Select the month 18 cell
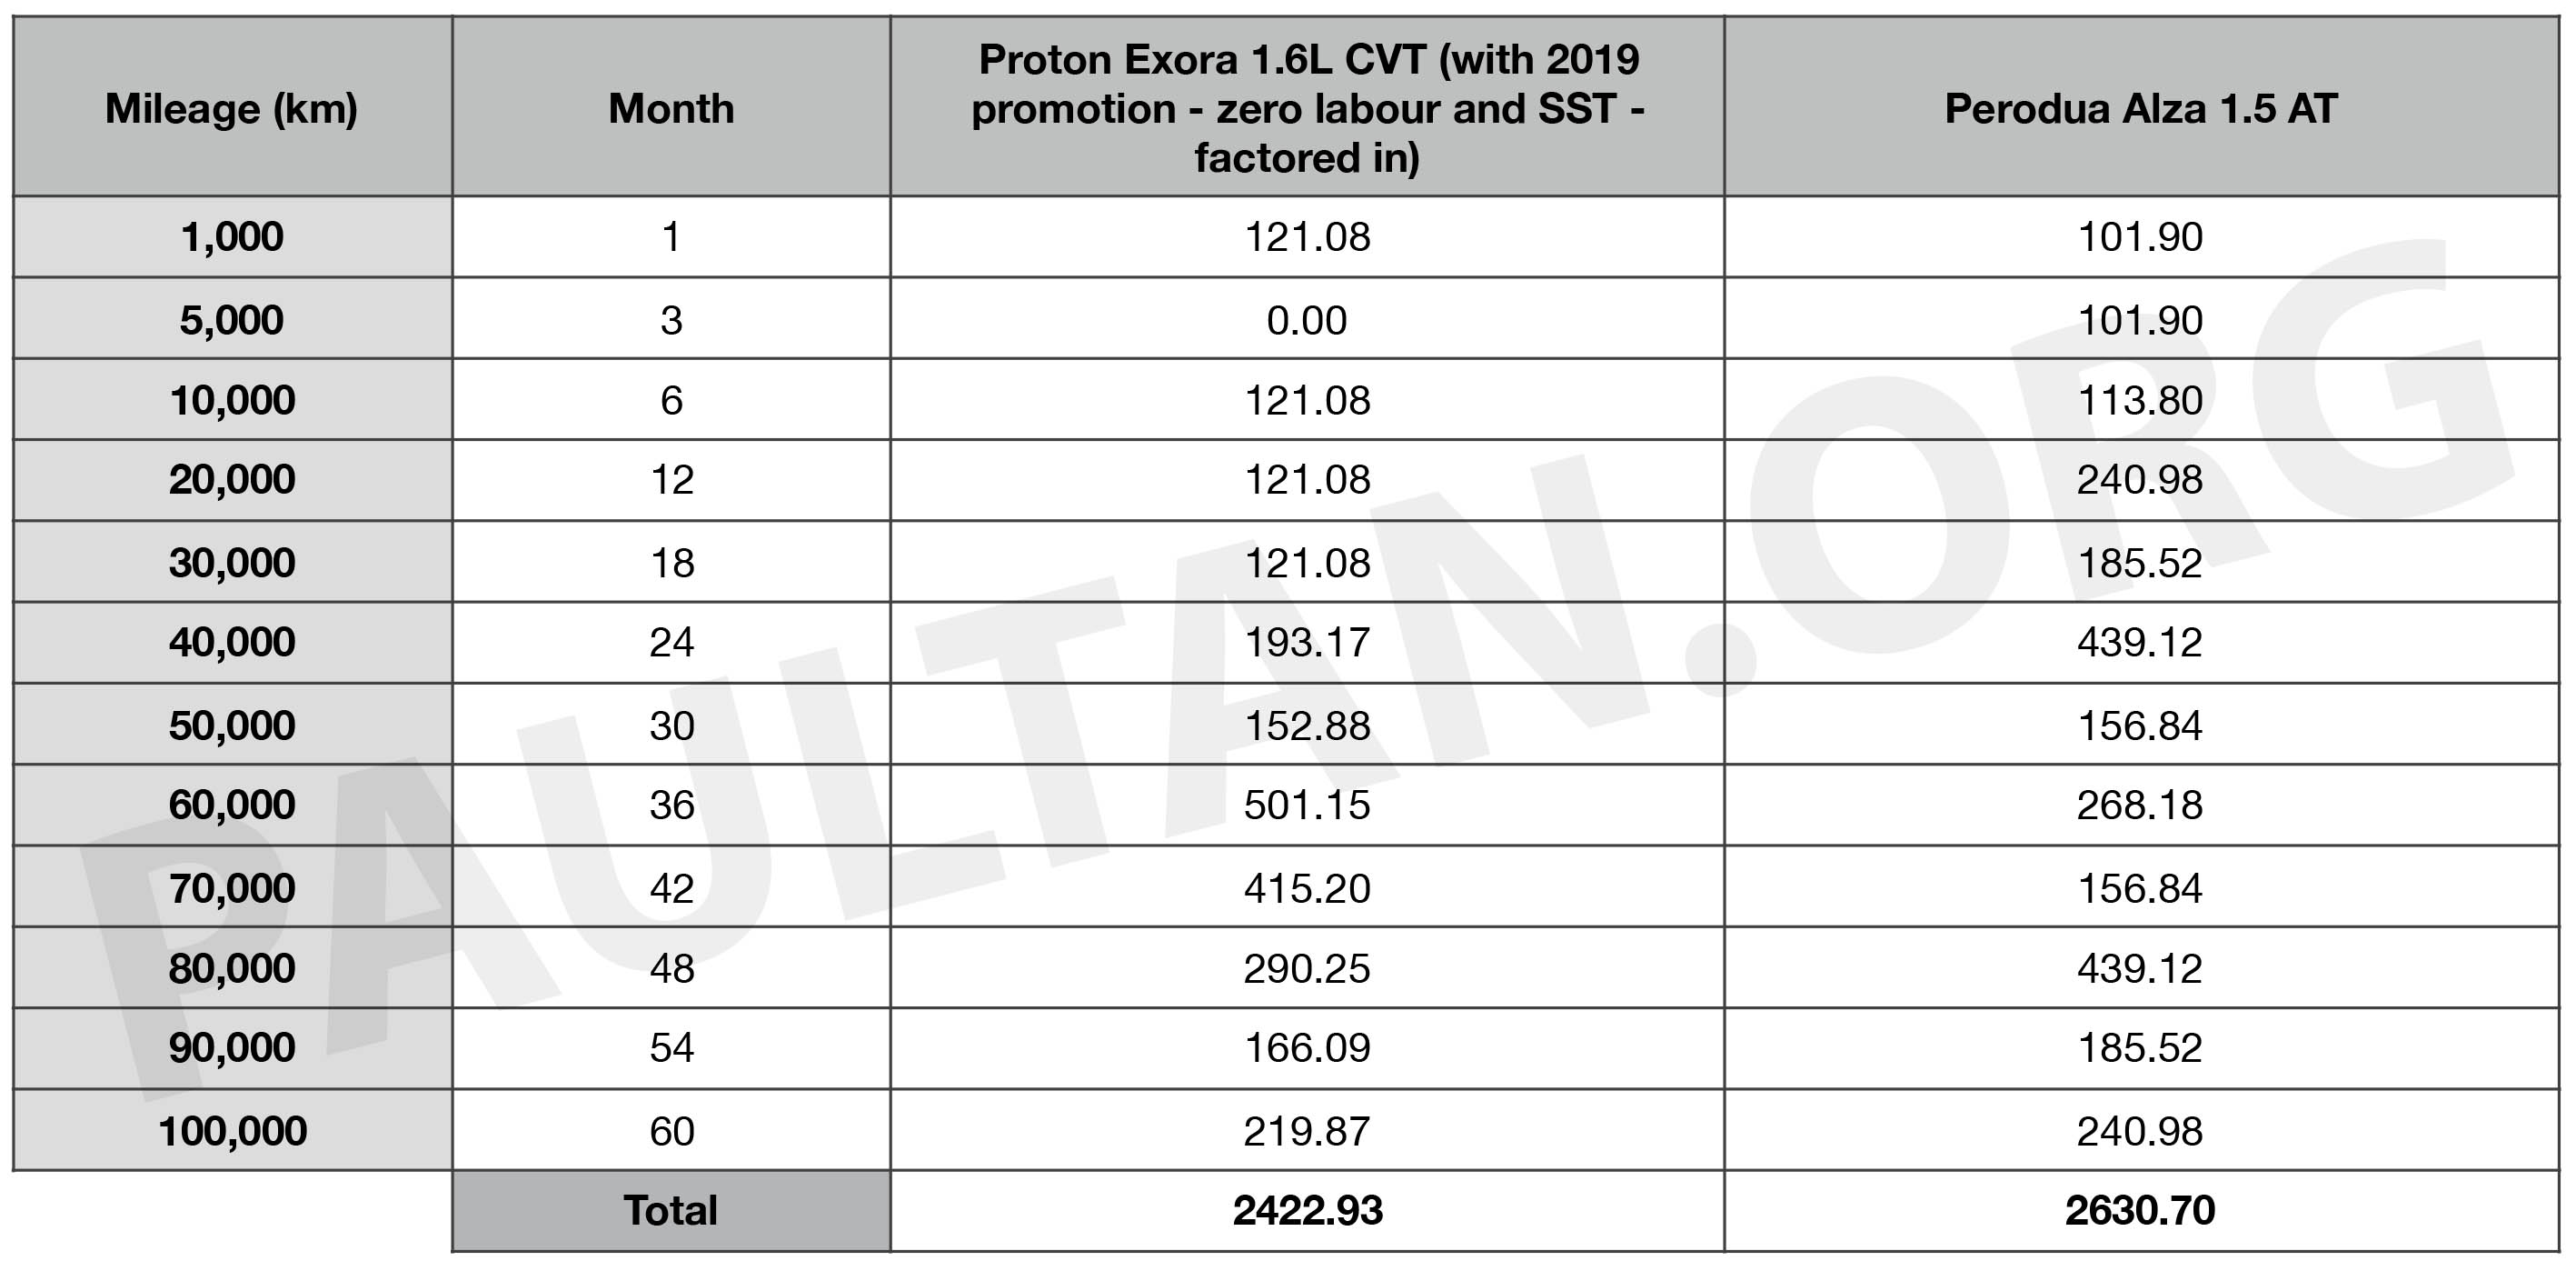This screenshot has width=2576, height=1271. point(671,563)
